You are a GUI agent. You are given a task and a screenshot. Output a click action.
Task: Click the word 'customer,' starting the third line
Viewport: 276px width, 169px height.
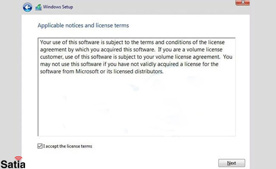(52, 57)
